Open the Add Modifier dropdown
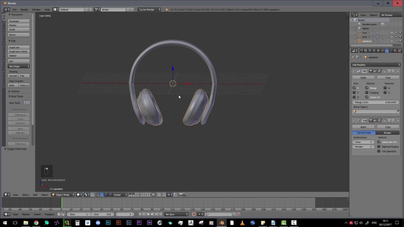This screenshot has height=227, width=404. (376, 65)
